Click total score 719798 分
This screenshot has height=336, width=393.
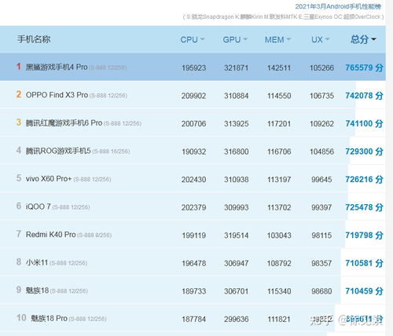point(364,235)
